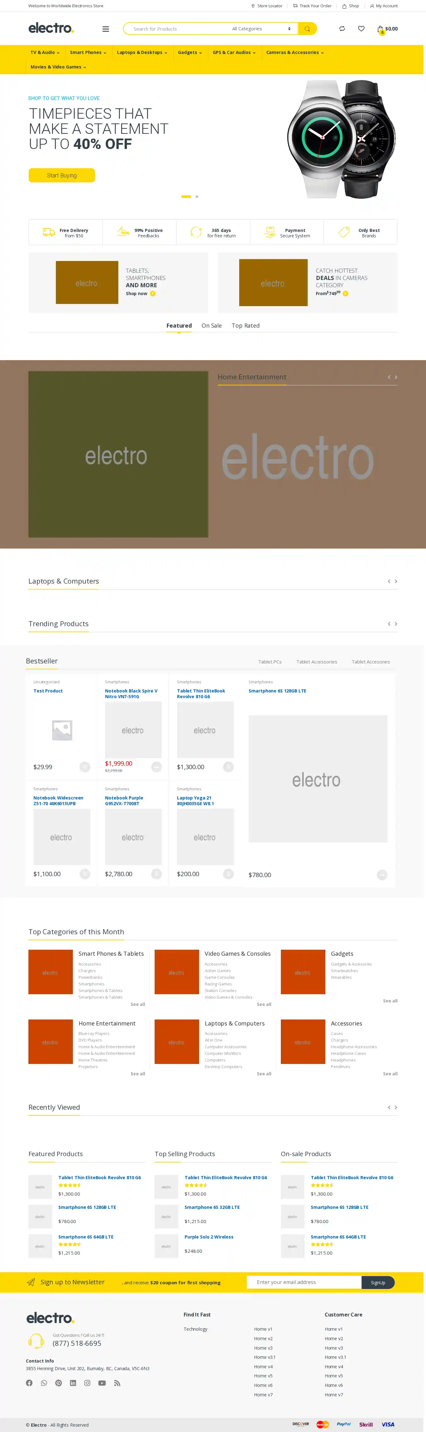
Task: Switch to the On Sale tab
Action: pyautogui.click(x=211, y=326)
